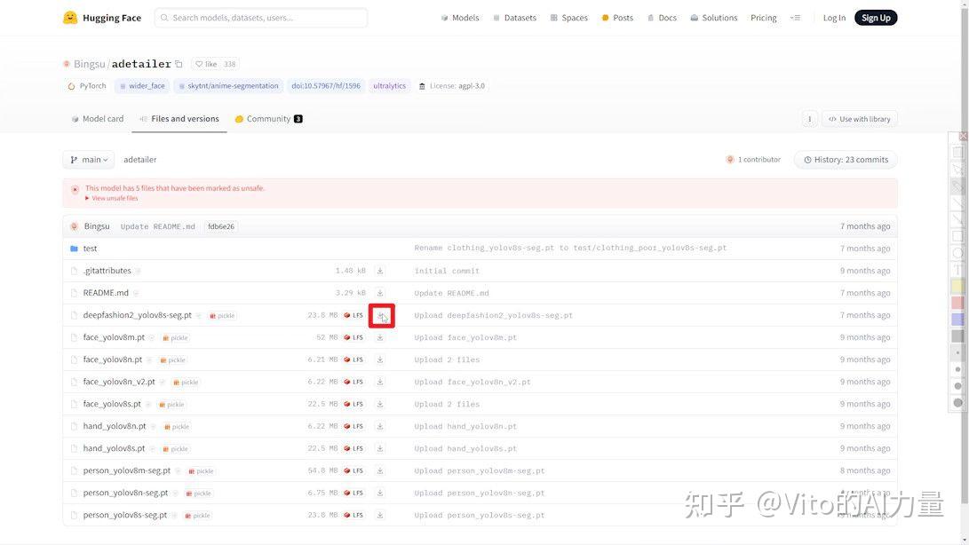The image size is (969, 545).
Task: Download person_yolov8s-seg.pt
Action: [x=380, y=516]
